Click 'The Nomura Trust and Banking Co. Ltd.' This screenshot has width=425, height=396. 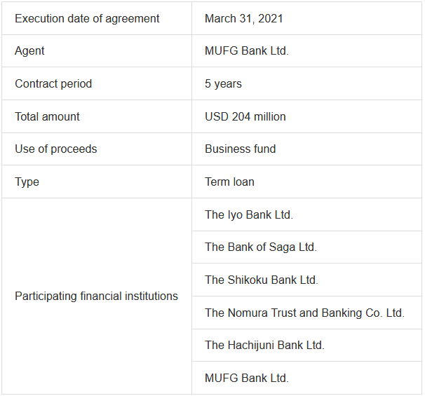point(304,313)
